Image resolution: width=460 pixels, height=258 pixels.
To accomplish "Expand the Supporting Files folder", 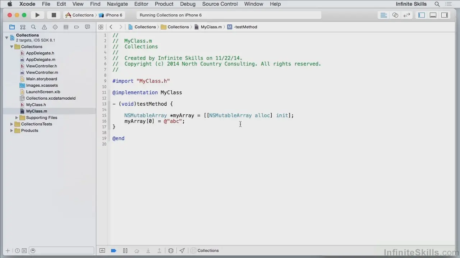I will 17,118.
